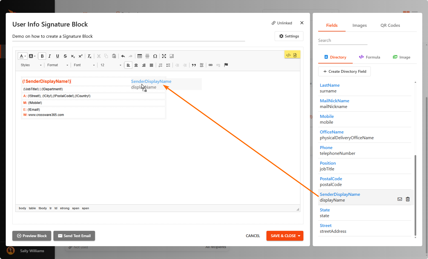428x259 pixels.
Task: Click the Preview Block button
Action: click(32, 236)
